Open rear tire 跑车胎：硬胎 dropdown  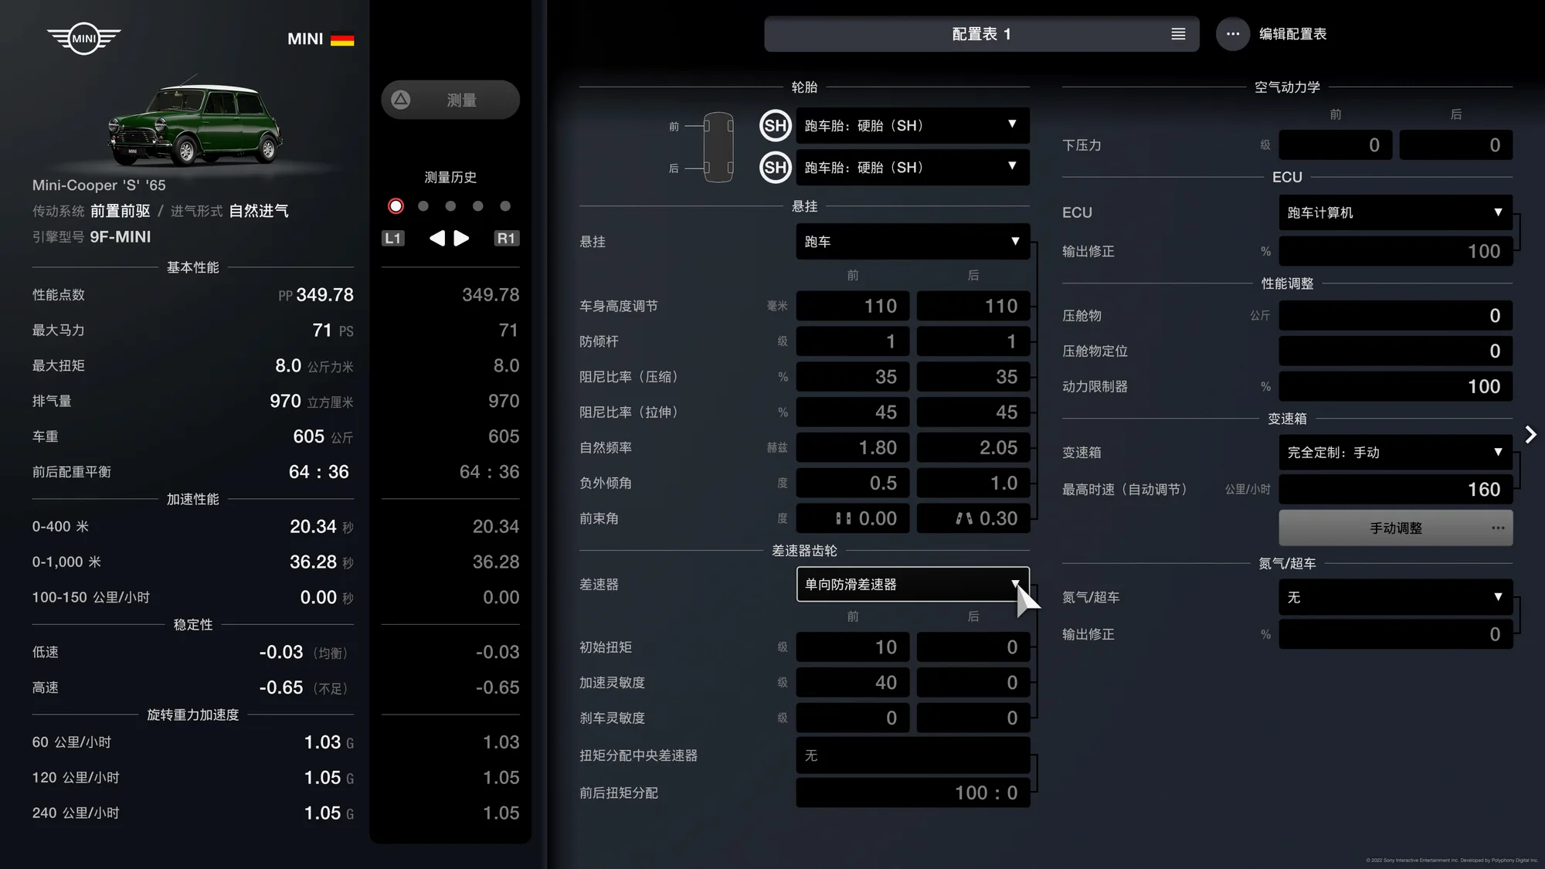tap(913, 168)
